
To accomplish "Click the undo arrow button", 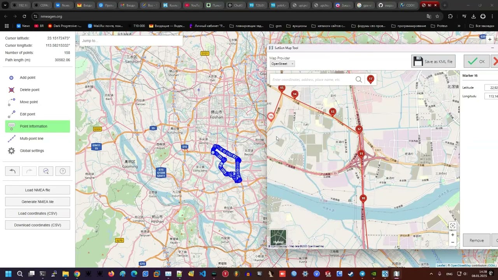I will pyautogui.click(x=12, y=171).
